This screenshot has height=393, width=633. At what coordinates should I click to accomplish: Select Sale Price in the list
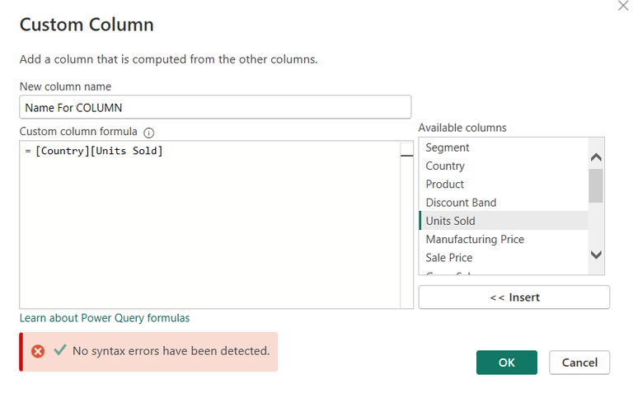click(x=449, y=257)
